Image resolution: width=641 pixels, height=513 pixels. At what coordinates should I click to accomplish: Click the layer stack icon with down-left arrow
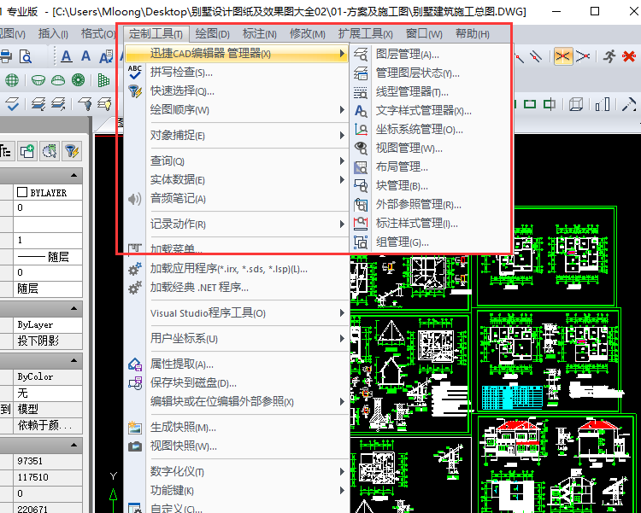pyautogui.click(x=38, y=104)
